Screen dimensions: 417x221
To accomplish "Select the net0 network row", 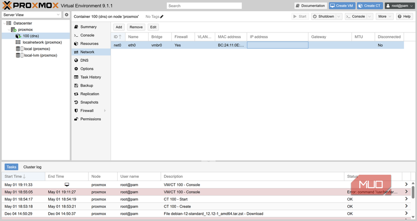I will point(257,45).
